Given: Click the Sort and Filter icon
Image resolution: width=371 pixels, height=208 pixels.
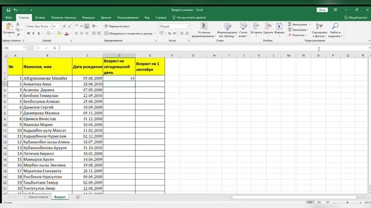Looking at the screenshot, I should [x=319, y=27].
